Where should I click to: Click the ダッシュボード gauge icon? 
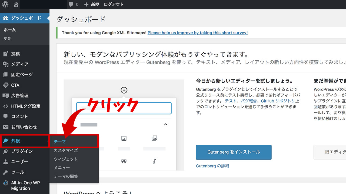[x=6, y=18]
